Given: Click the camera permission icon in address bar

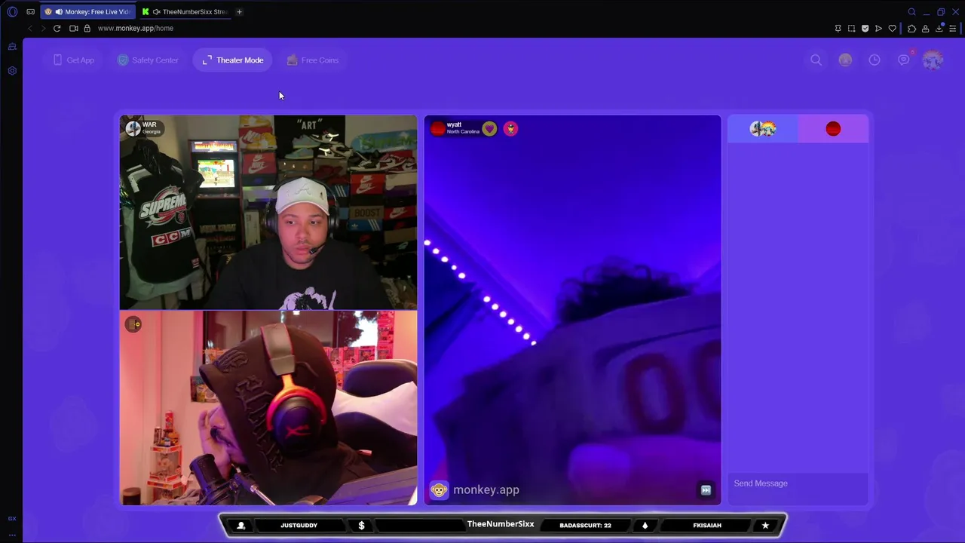Looking at the screenshot, I should point(74,29).
